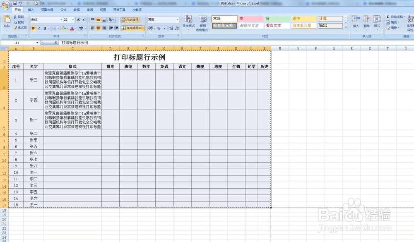The image size is (414, 242).
Task: Click the Save icon in quick access toolbar
Action: 15,3
